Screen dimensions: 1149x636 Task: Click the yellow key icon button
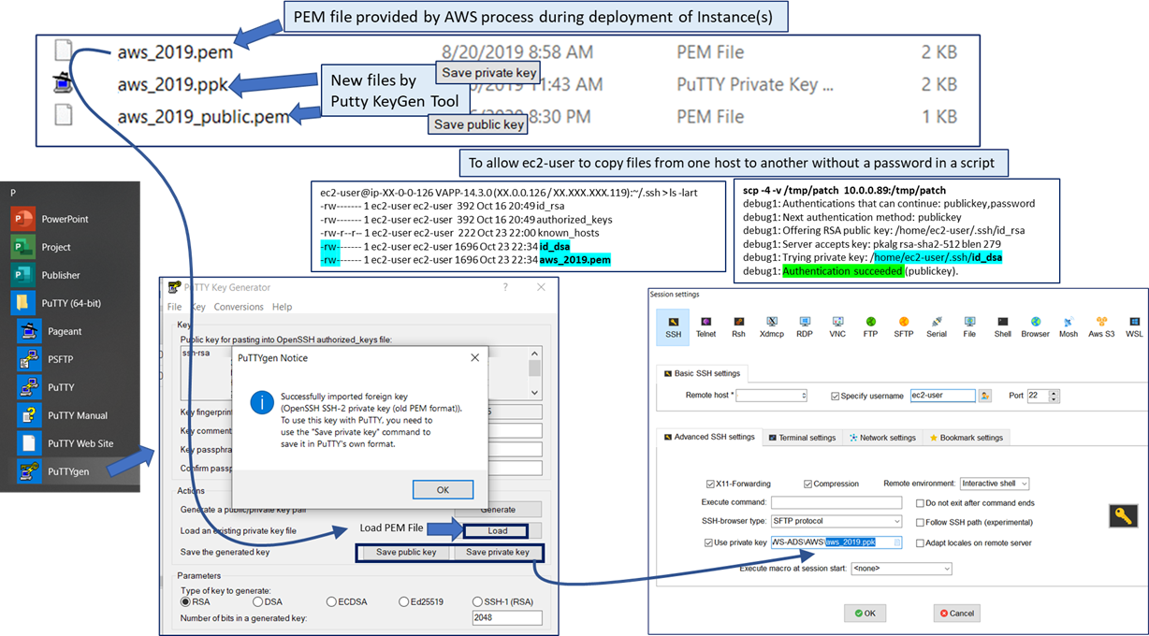tap(1123, 515)
